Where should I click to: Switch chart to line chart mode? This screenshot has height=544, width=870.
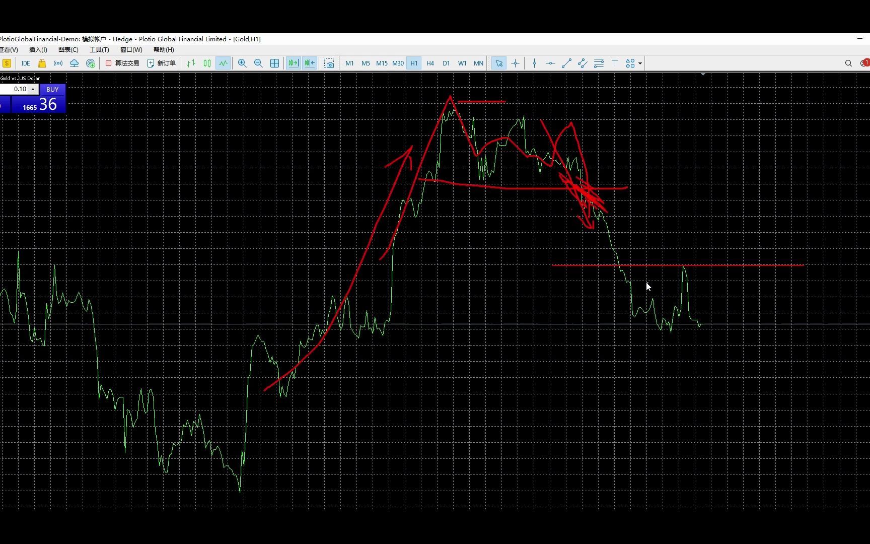223,63
